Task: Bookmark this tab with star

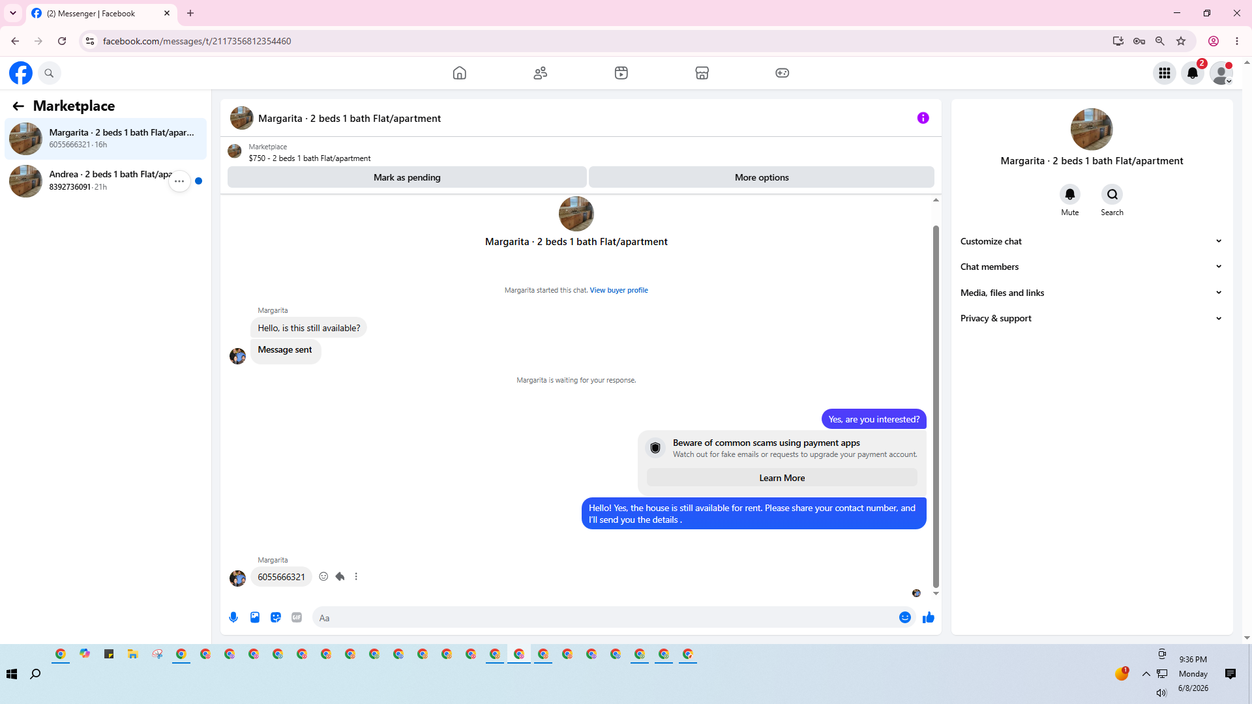Action: 1181,41
